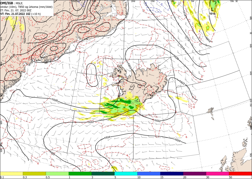Click the '1016' isobar label

pos(187,38)
